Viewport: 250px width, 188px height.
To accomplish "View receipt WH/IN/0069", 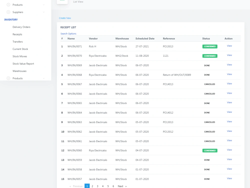I will point(229,65).
